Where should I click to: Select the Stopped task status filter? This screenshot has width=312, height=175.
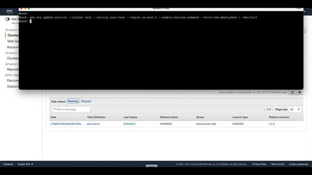point(86,101)
